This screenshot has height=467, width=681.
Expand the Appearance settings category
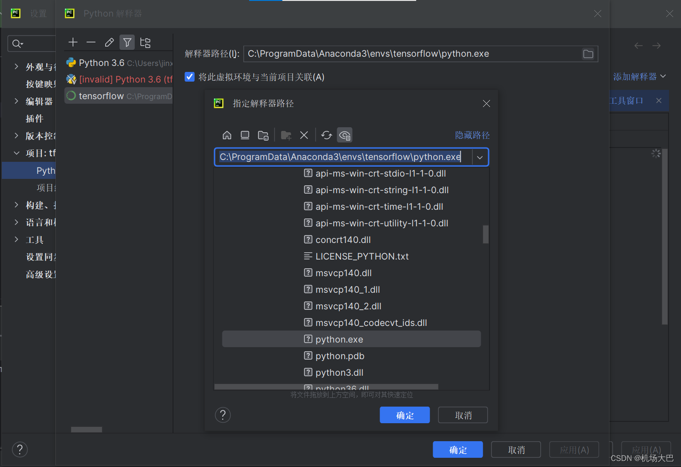click(x=17, y=66)
